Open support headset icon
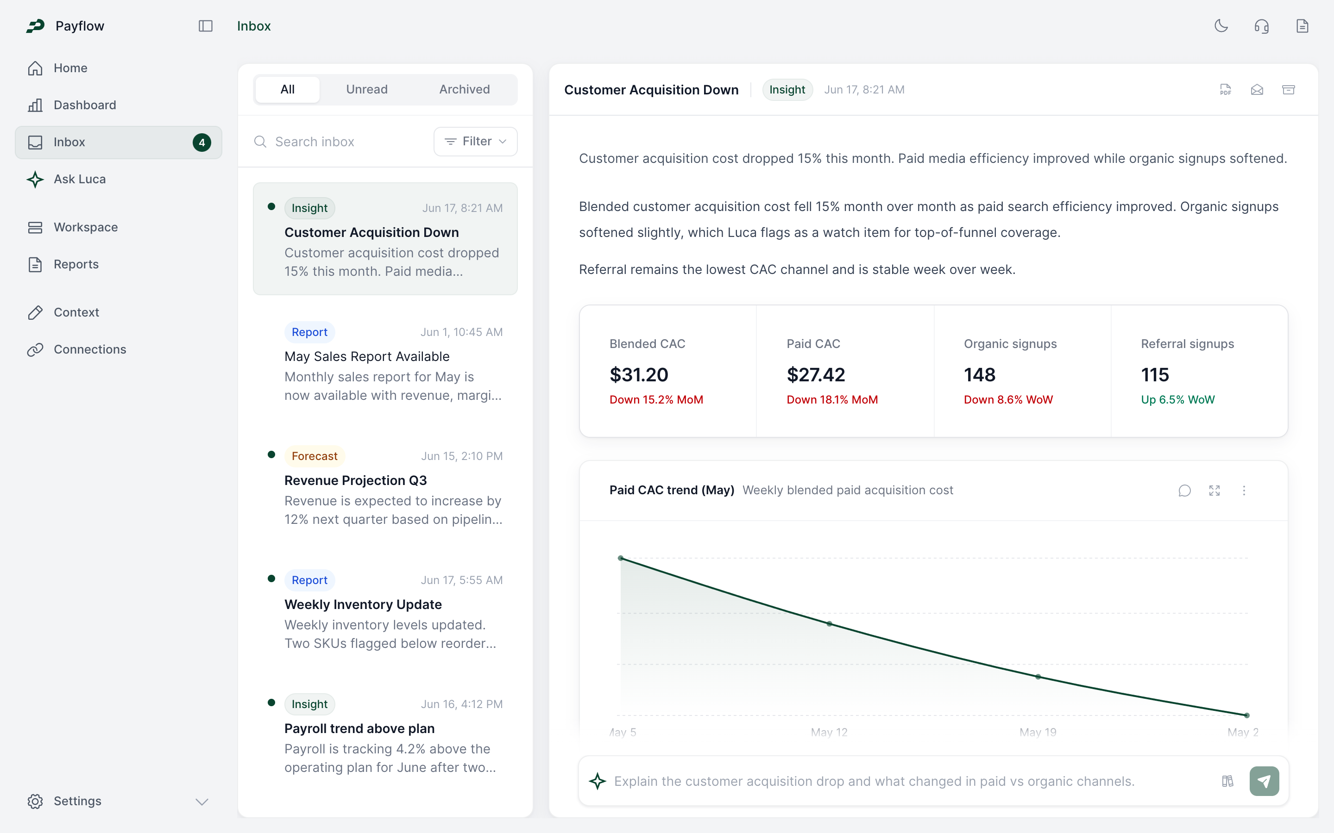Screen dimensions: 1334x833 click(x=1262, y=26)
